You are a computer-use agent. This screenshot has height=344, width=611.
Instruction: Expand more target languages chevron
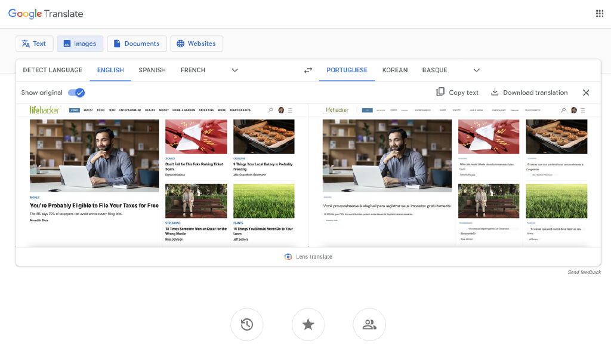476,70
